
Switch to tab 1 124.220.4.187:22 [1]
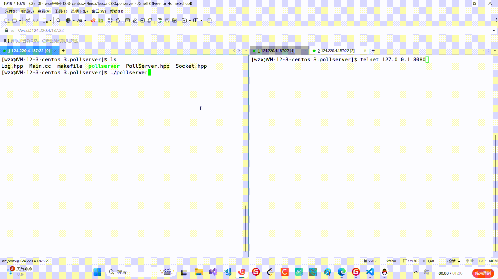(276, 51)
